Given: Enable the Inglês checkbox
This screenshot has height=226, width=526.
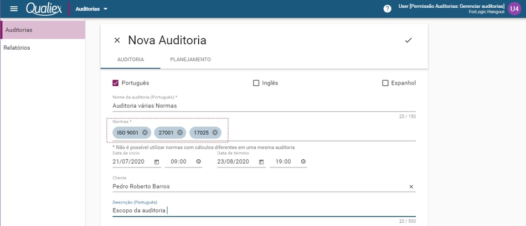Looking at the screenshot, I should click(256, 83).
